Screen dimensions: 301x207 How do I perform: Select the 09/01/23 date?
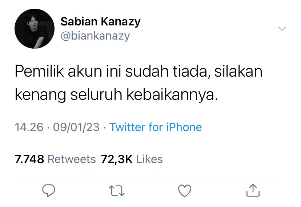point(76,127)
